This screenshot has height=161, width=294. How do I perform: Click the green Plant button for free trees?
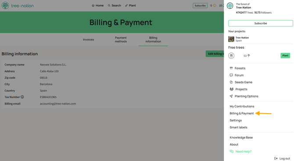click(285, 55)
